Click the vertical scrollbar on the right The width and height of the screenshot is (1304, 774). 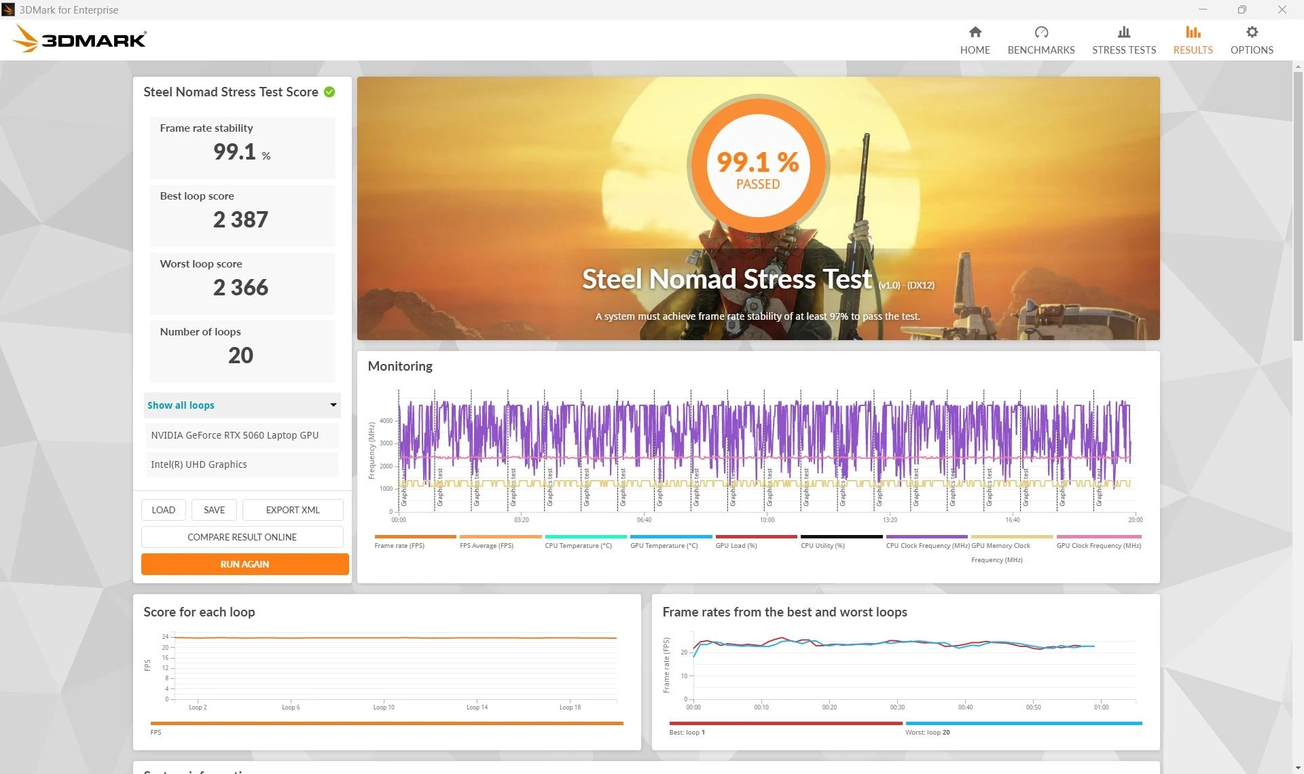click(1298, 204)
